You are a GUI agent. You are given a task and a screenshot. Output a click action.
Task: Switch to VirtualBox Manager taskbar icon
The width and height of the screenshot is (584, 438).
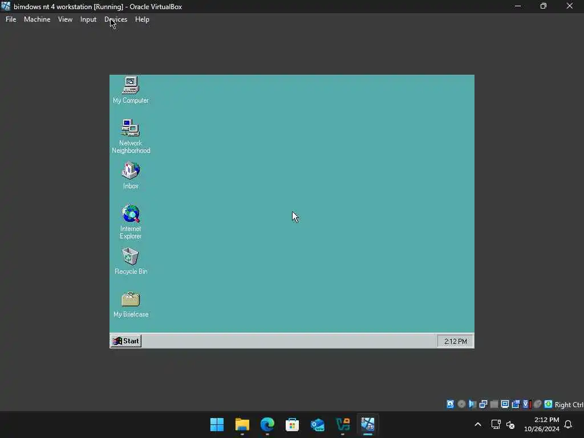coord(343,424)
